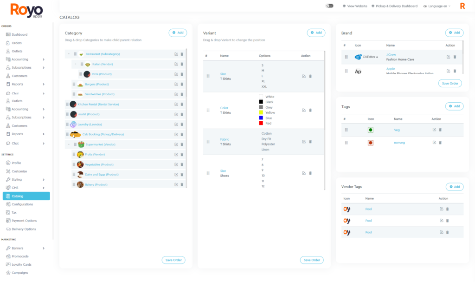
Task: Delete the nonveg tag
Action: [x=440, y=142]
